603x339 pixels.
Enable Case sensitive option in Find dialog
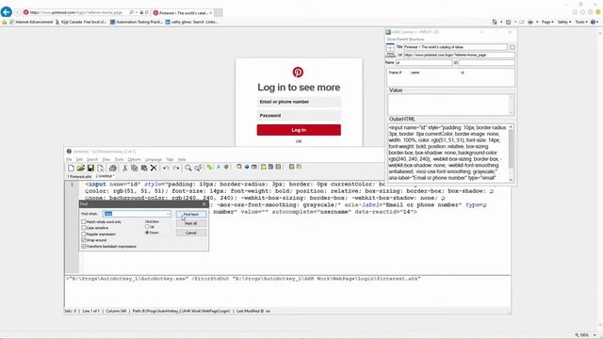(x=84, y=228)
